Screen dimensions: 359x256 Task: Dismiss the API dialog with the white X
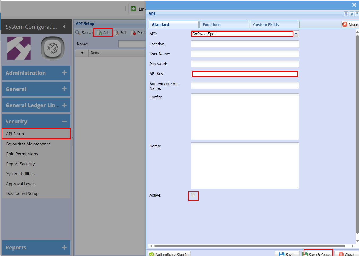(354, 5)
